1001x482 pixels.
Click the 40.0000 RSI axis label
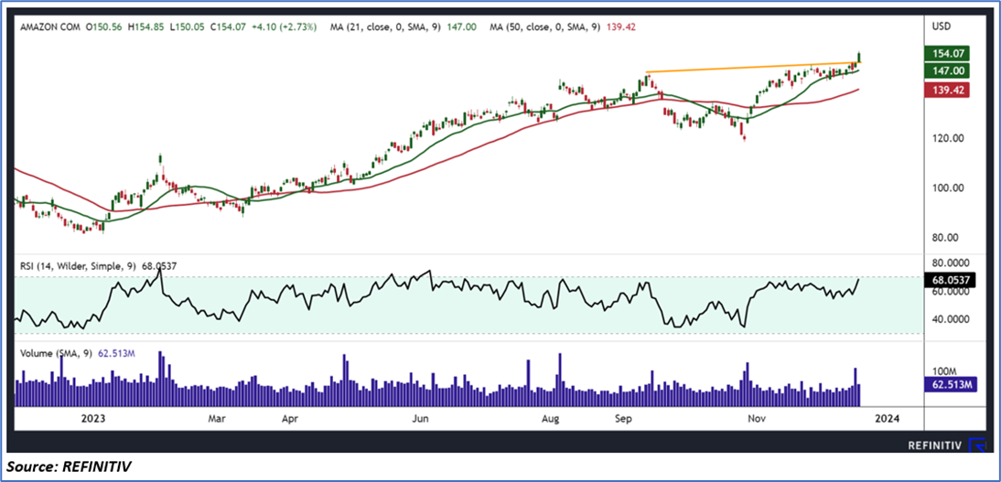952,320
